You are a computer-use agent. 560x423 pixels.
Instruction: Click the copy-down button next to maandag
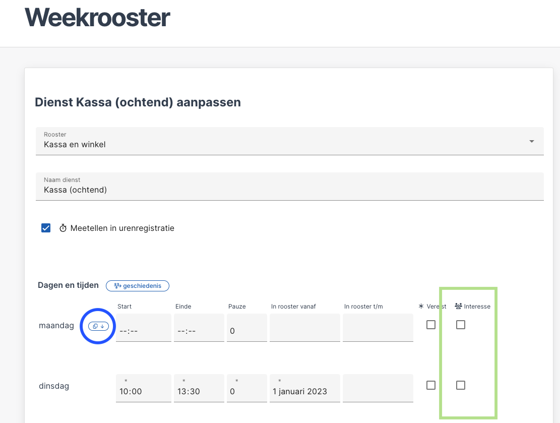[x=98, y=326]
